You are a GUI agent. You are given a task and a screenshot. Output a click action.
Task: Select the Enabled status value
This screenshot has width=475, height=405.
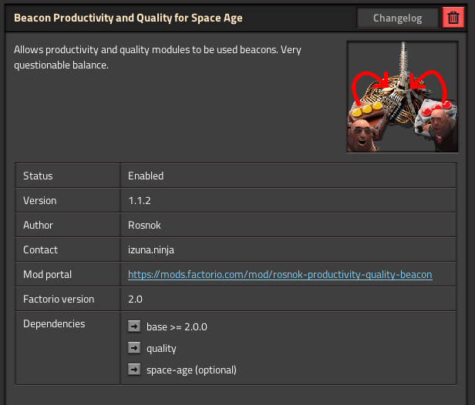coord(146,176)
